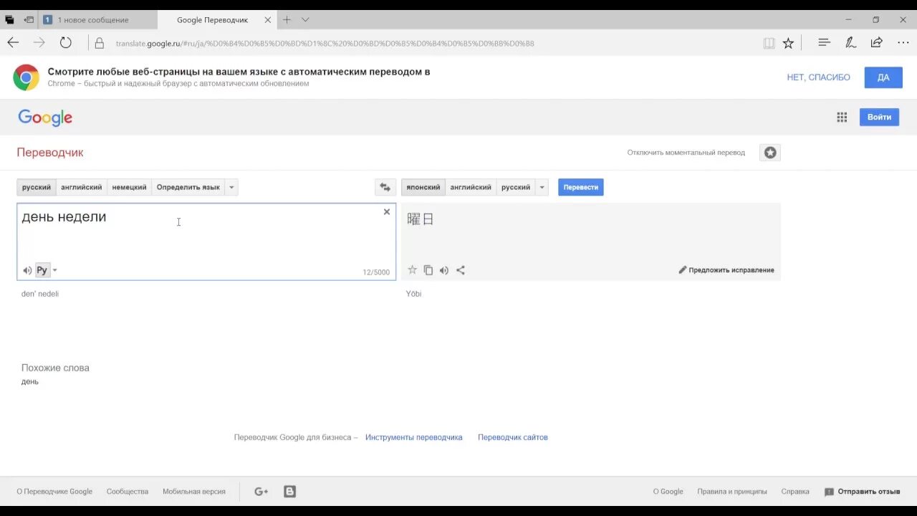Open the Google+ footer icon
Screen dimensions: 917x516
[261, 492]
